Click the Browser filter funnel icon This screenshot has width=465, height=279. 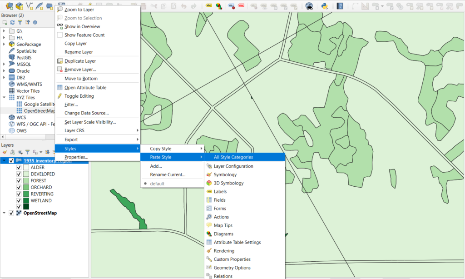pyautogui.click(x=20, y=22)
